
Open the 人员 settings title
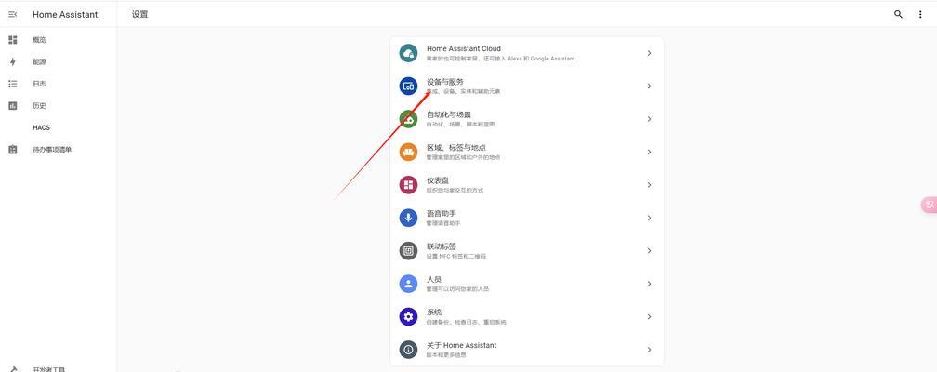point(434,279)
